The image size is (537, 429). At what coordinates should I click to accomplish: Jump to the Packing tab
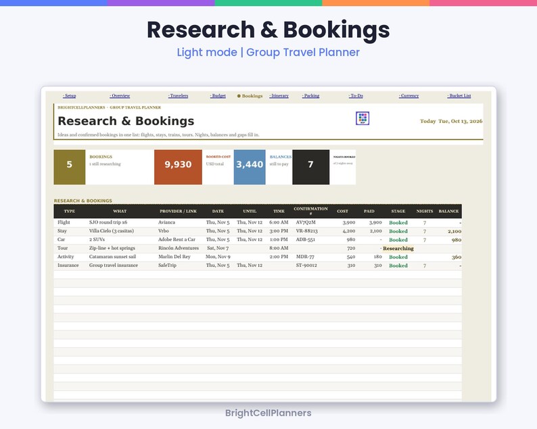point(310,96)
